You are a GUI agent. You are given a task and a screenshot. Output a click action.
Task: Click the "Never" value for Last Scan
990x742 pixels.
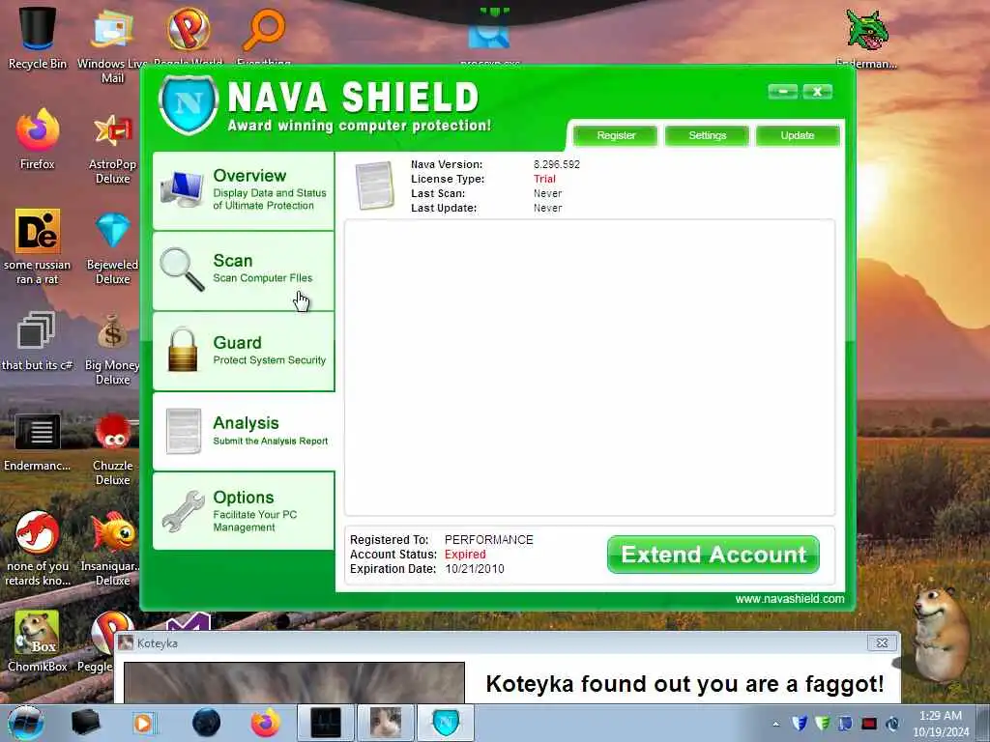click(x=547, y=193)
